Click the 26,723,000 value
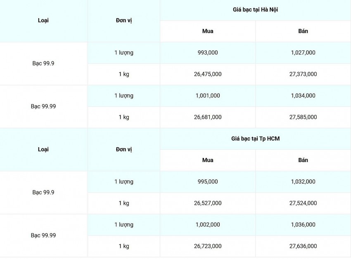Screen dimensions: 351x259 click(x=208, y=246)
